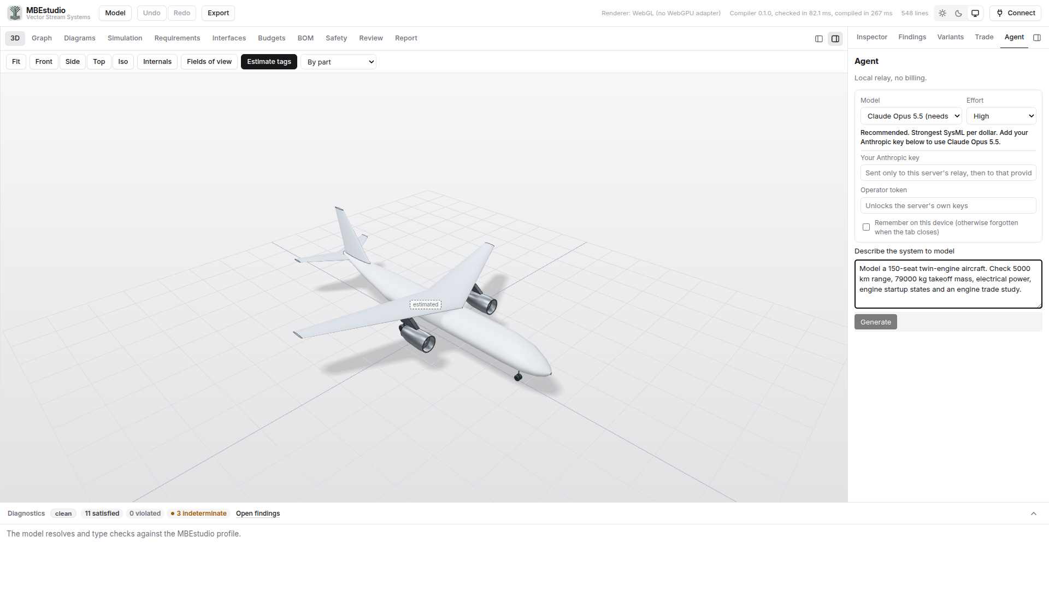Viewport: 1049px width, 590px height.
Task: Check Remember on this device checkbox
Action: coord(866,227)
